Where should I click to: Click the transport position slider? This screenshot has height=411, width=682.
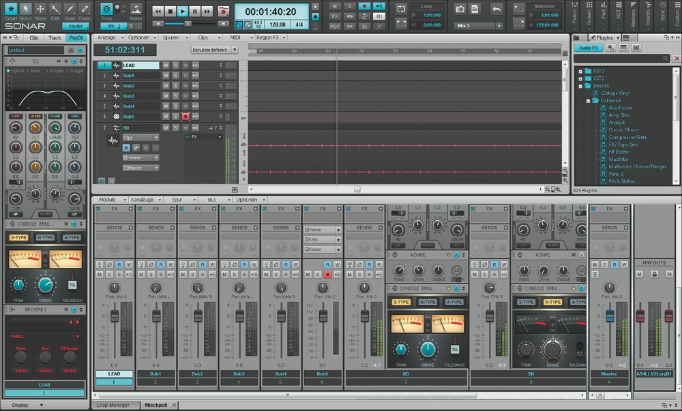(188, 24)
